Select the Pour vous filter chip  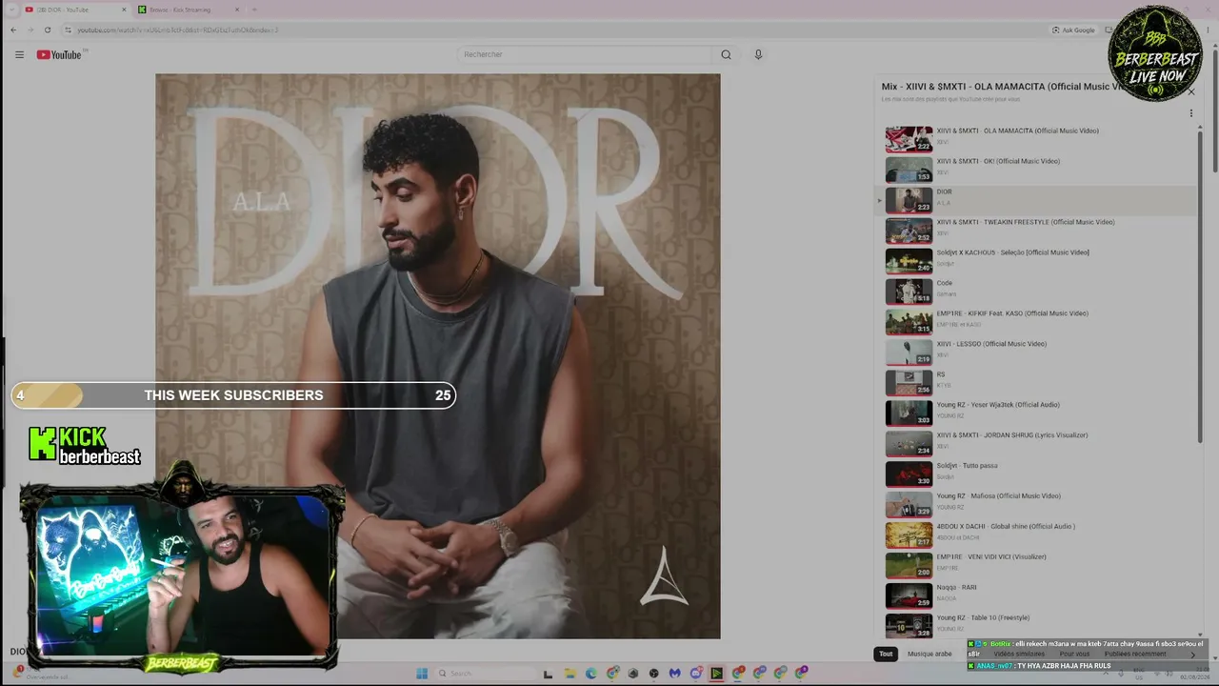[1074, 654]
